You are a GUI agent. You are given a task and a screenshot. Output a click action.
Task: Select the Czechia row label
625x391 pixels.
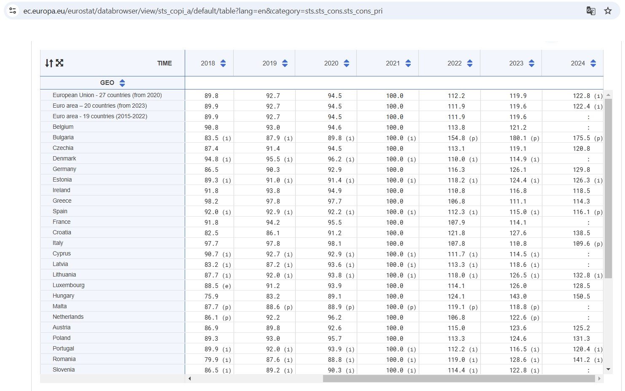tap(63, 148)
